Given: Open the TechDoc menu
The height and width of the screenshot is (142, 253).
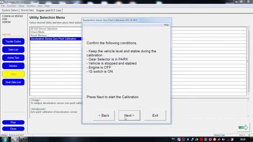Looking at the screenshot, I should [x=31, y=6].
